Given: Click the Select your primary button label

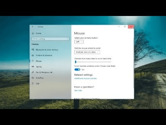Looking at the screenshot, I should coord(86,38).
